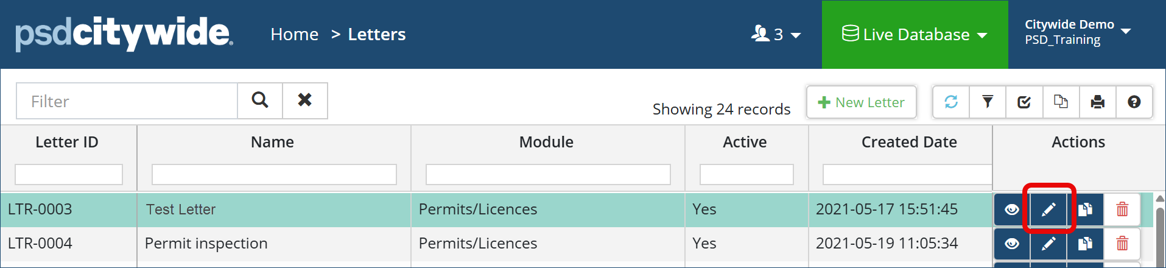Image resolution: width=1166 pixels, height=268 pixels.
Task: Click the Name column filter field
Action: pos(274,174)
